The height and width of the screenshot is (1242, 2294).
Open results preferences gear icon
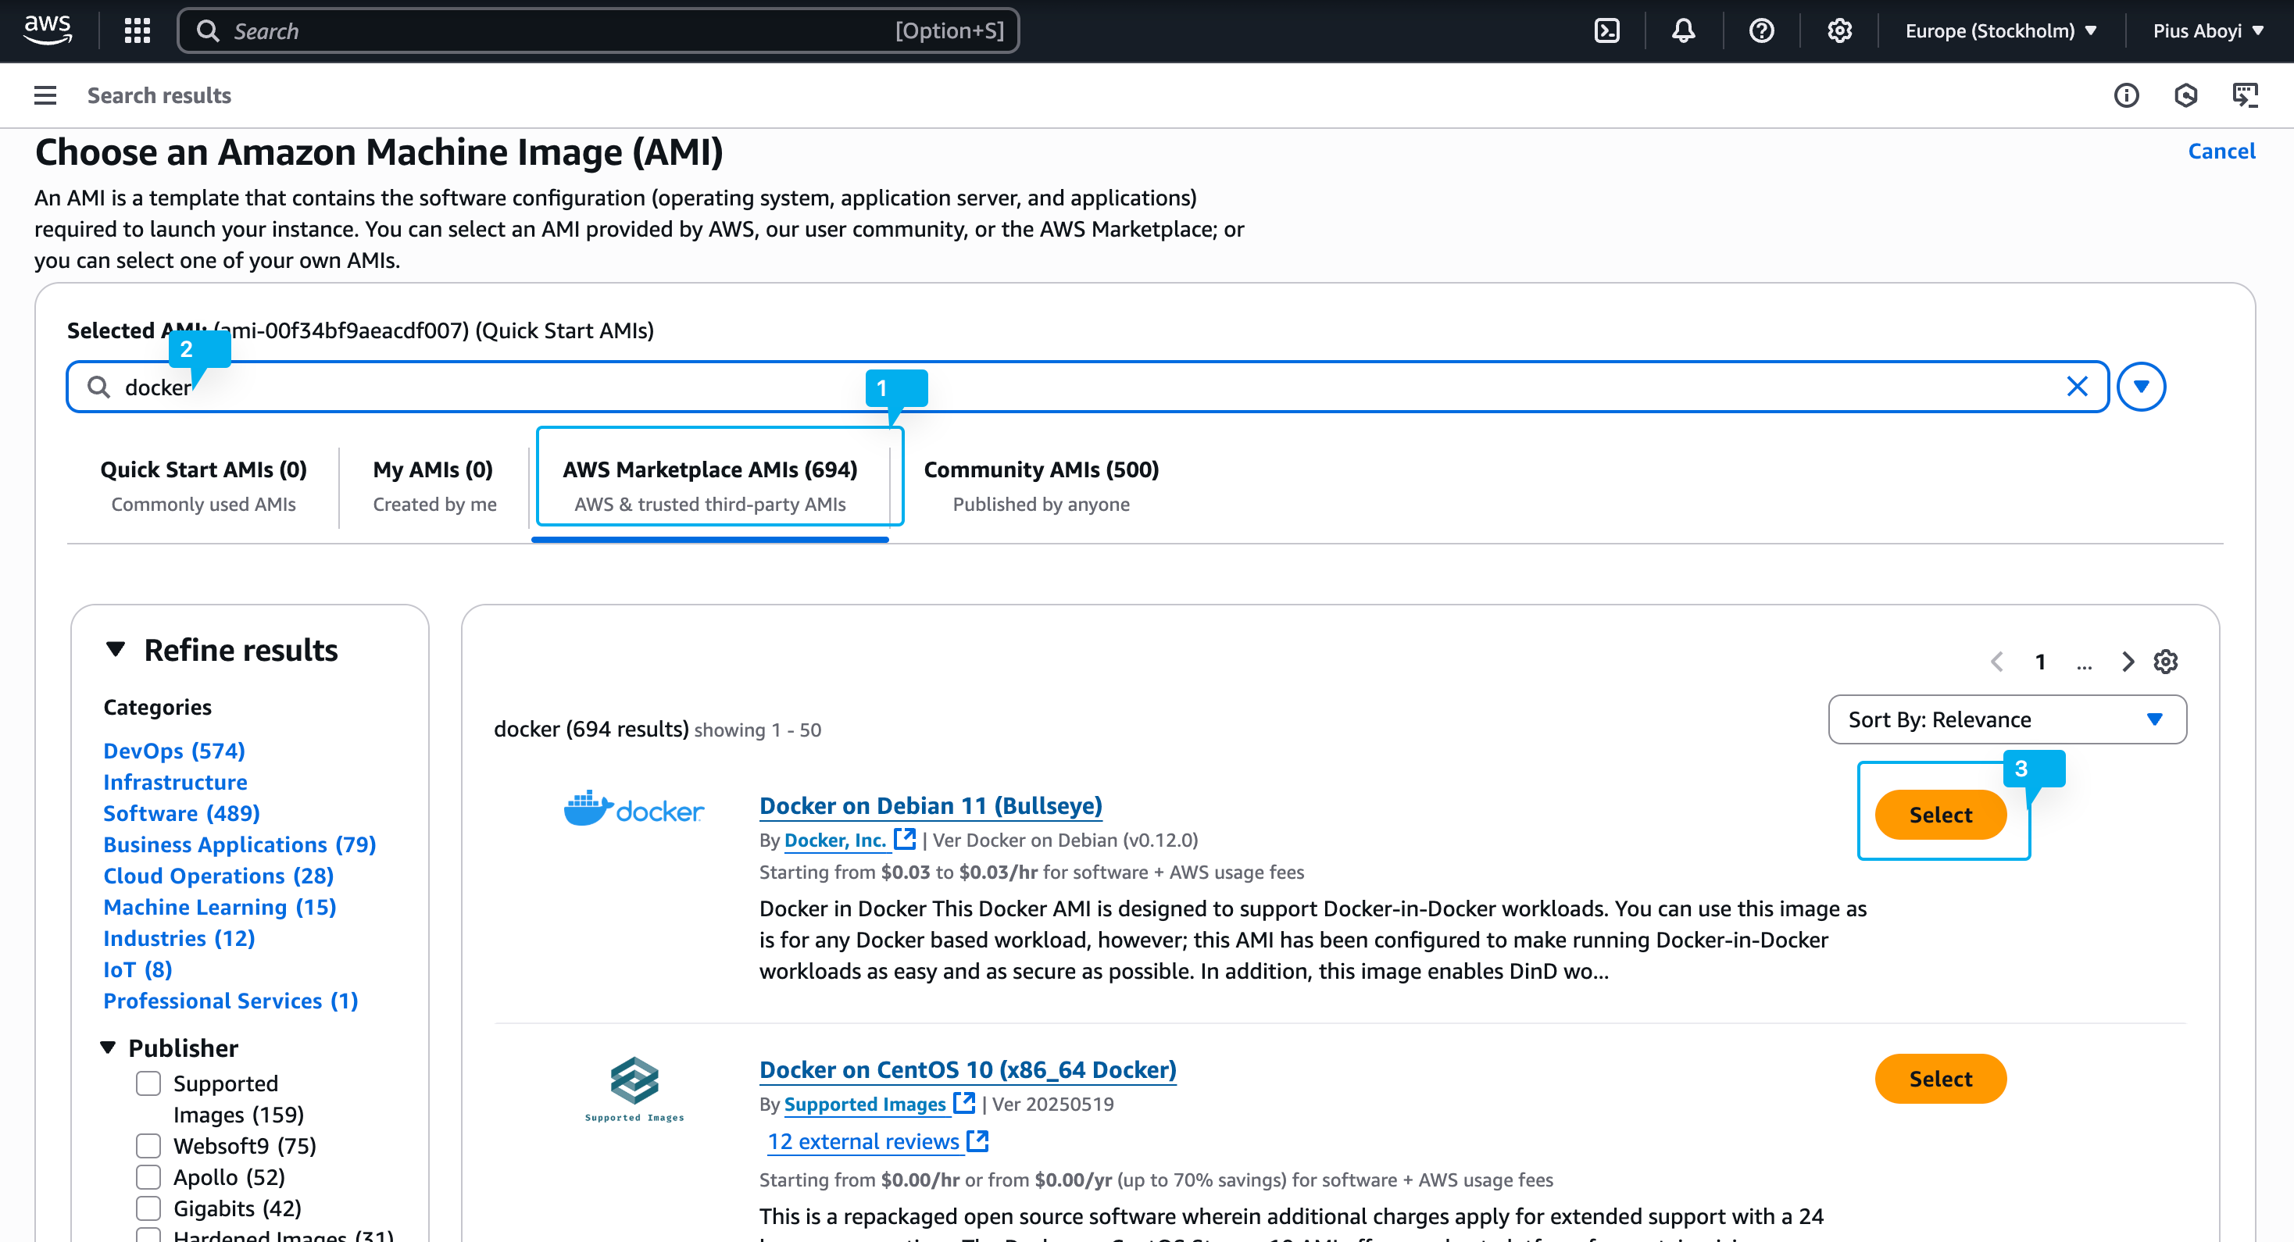pyautogui.click(x=2166, y=662)
